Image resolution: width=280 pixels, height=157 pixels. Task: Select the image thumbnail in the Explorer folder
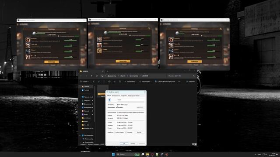pyautogui.click(x=103, y=91)
